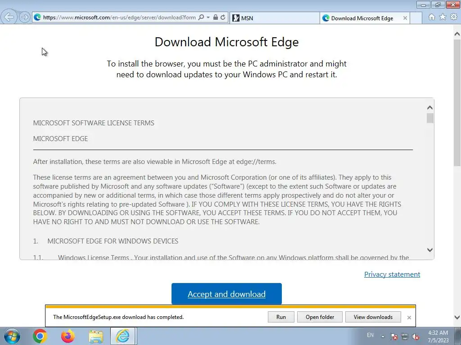The image size is (461, 345).
Task: Click the 'Download Microsoft Edge' heading
Action: [x=227, y=42]
